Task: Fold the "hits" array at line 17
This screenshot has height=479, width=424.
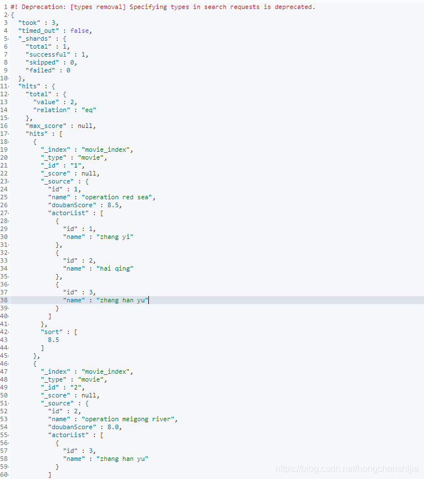Action: (x=8, y=134)
